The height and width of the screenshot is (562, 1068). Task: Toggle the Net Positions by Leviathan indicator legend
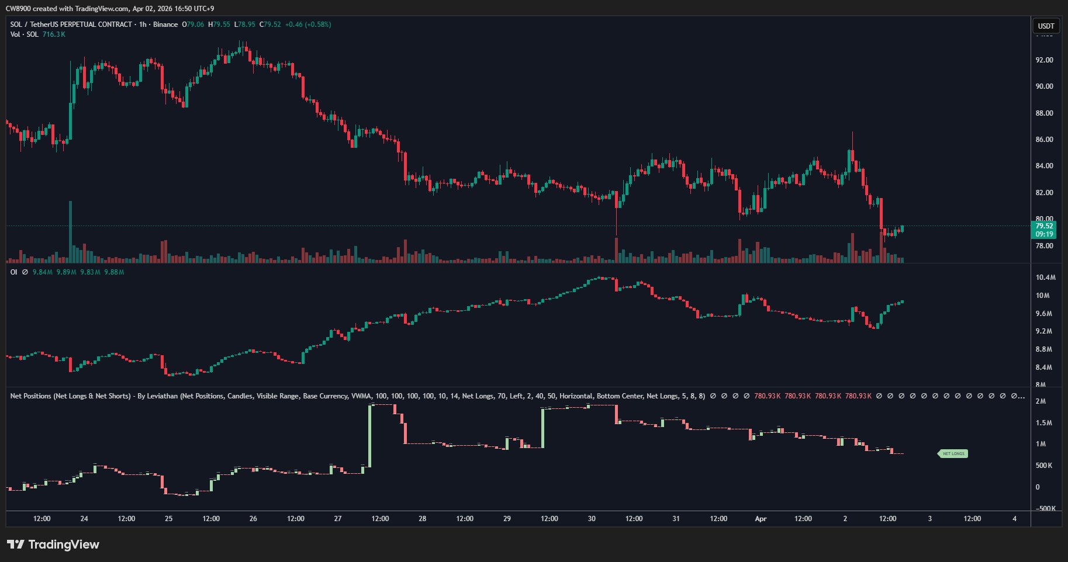70,396
